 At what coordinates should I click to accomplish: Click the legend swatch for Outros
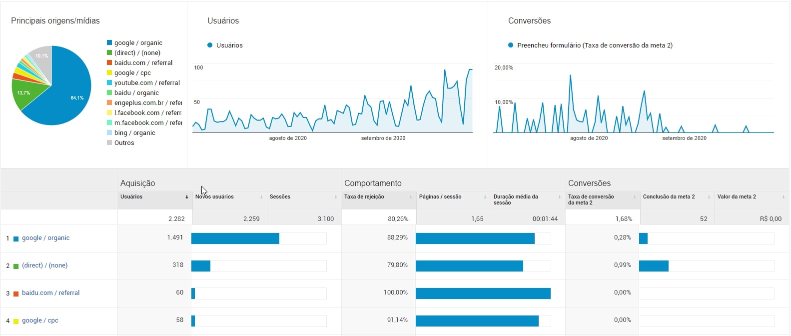(x=109, y=142)
